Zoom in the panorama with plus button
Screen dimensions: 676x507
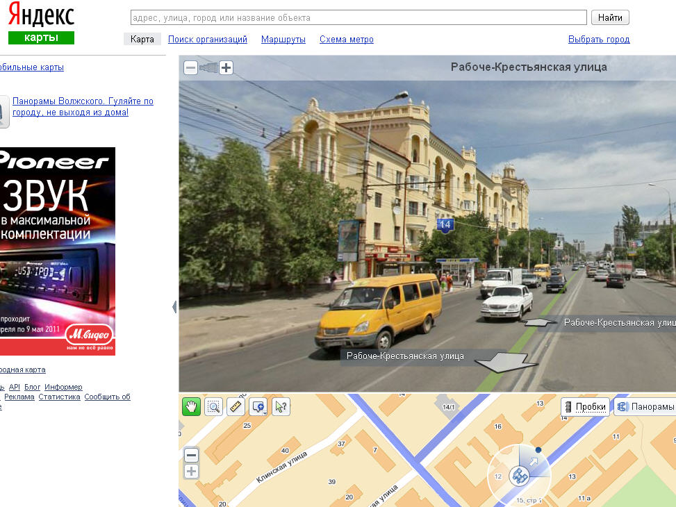click(226, 67)
